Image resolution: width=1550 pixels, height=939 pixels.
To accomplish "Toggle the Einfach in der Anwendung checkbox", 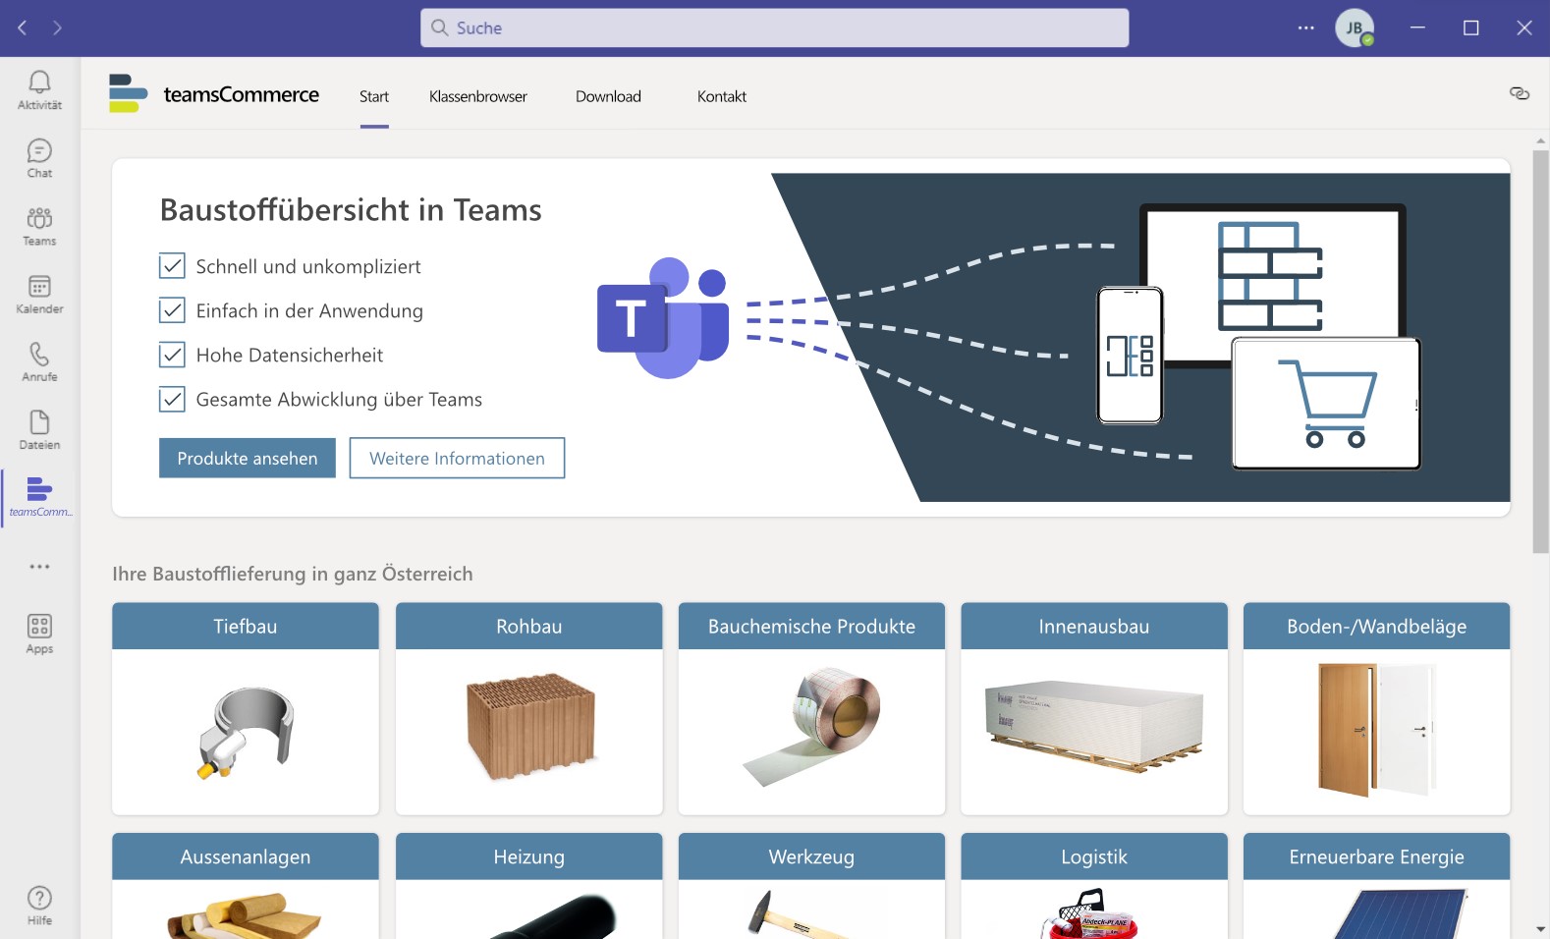I will coord(172,310).
